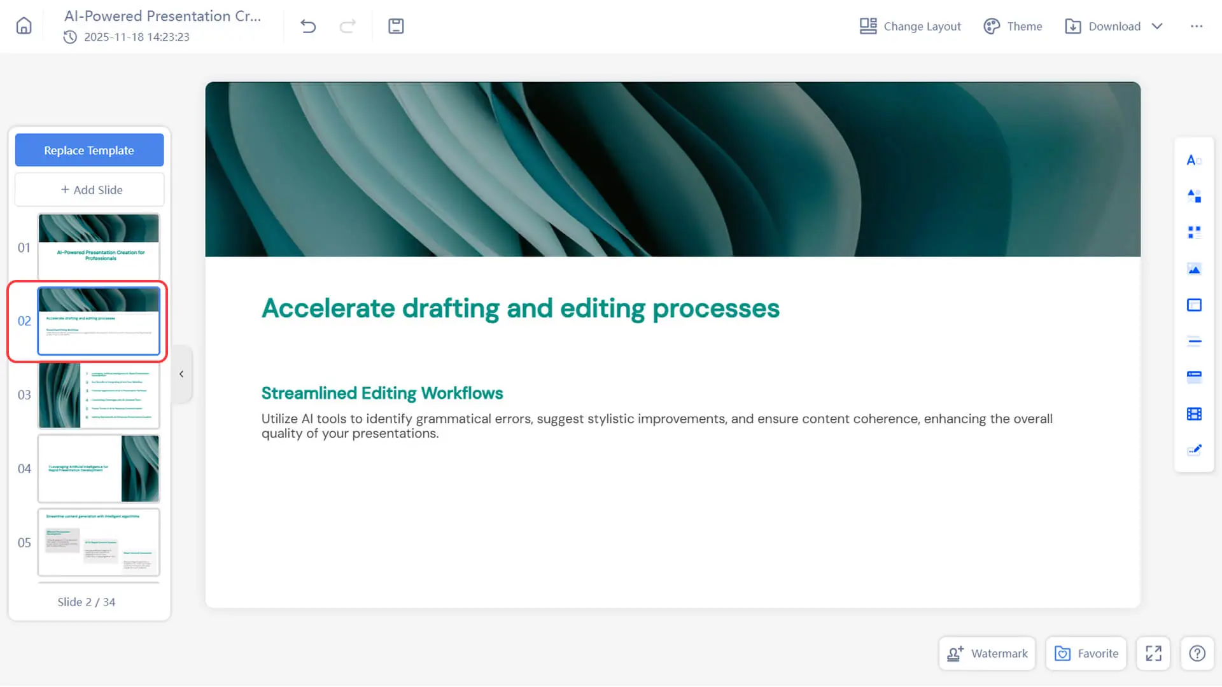This screenshot has width=1222, height=687.
Task: Select slide 04 thumbnail
Action: click(x=99, y=469)
